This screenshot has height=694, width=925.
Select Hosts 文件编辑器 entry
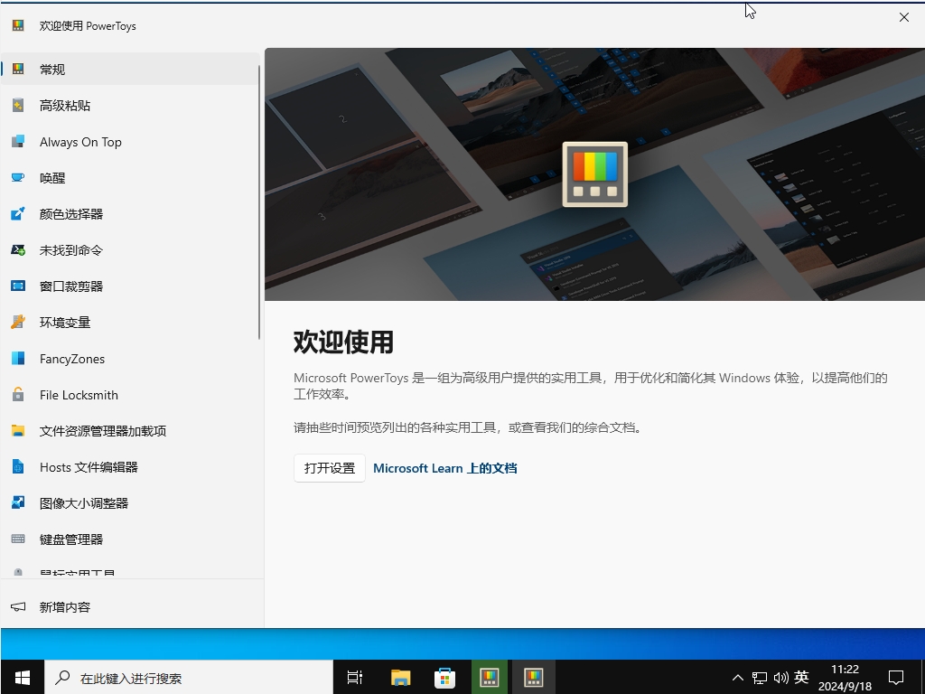(130, 467)
